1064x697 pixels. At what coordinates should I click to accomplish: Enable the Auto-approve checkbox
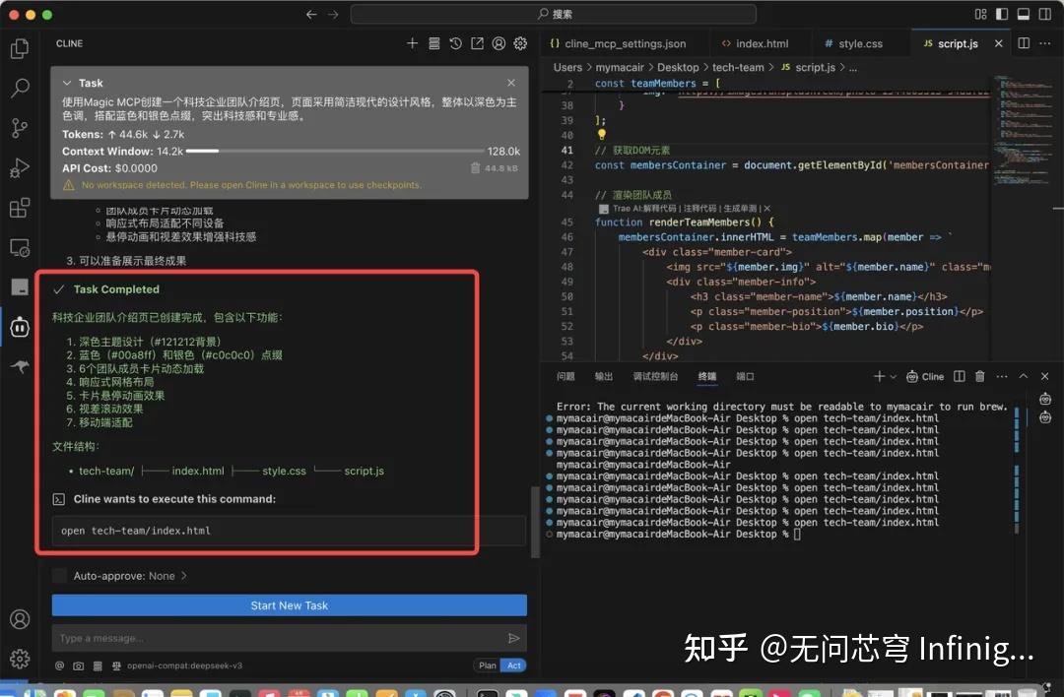click(59, 575)
